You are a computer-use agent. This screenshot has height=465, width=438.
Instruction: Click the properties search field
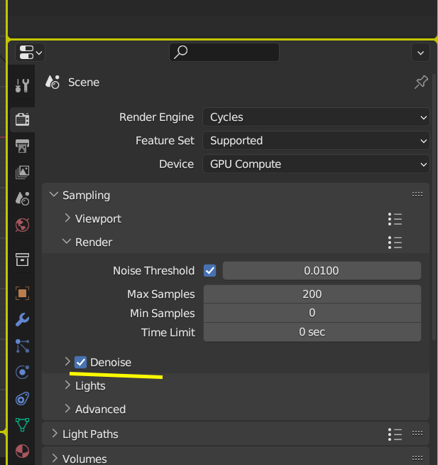224,52
